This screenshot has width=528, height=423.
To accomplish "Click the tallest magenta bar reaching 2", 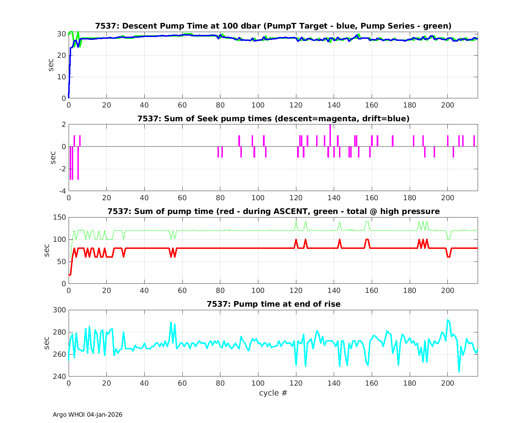I will pyautogui.click(x=330, y=135).
